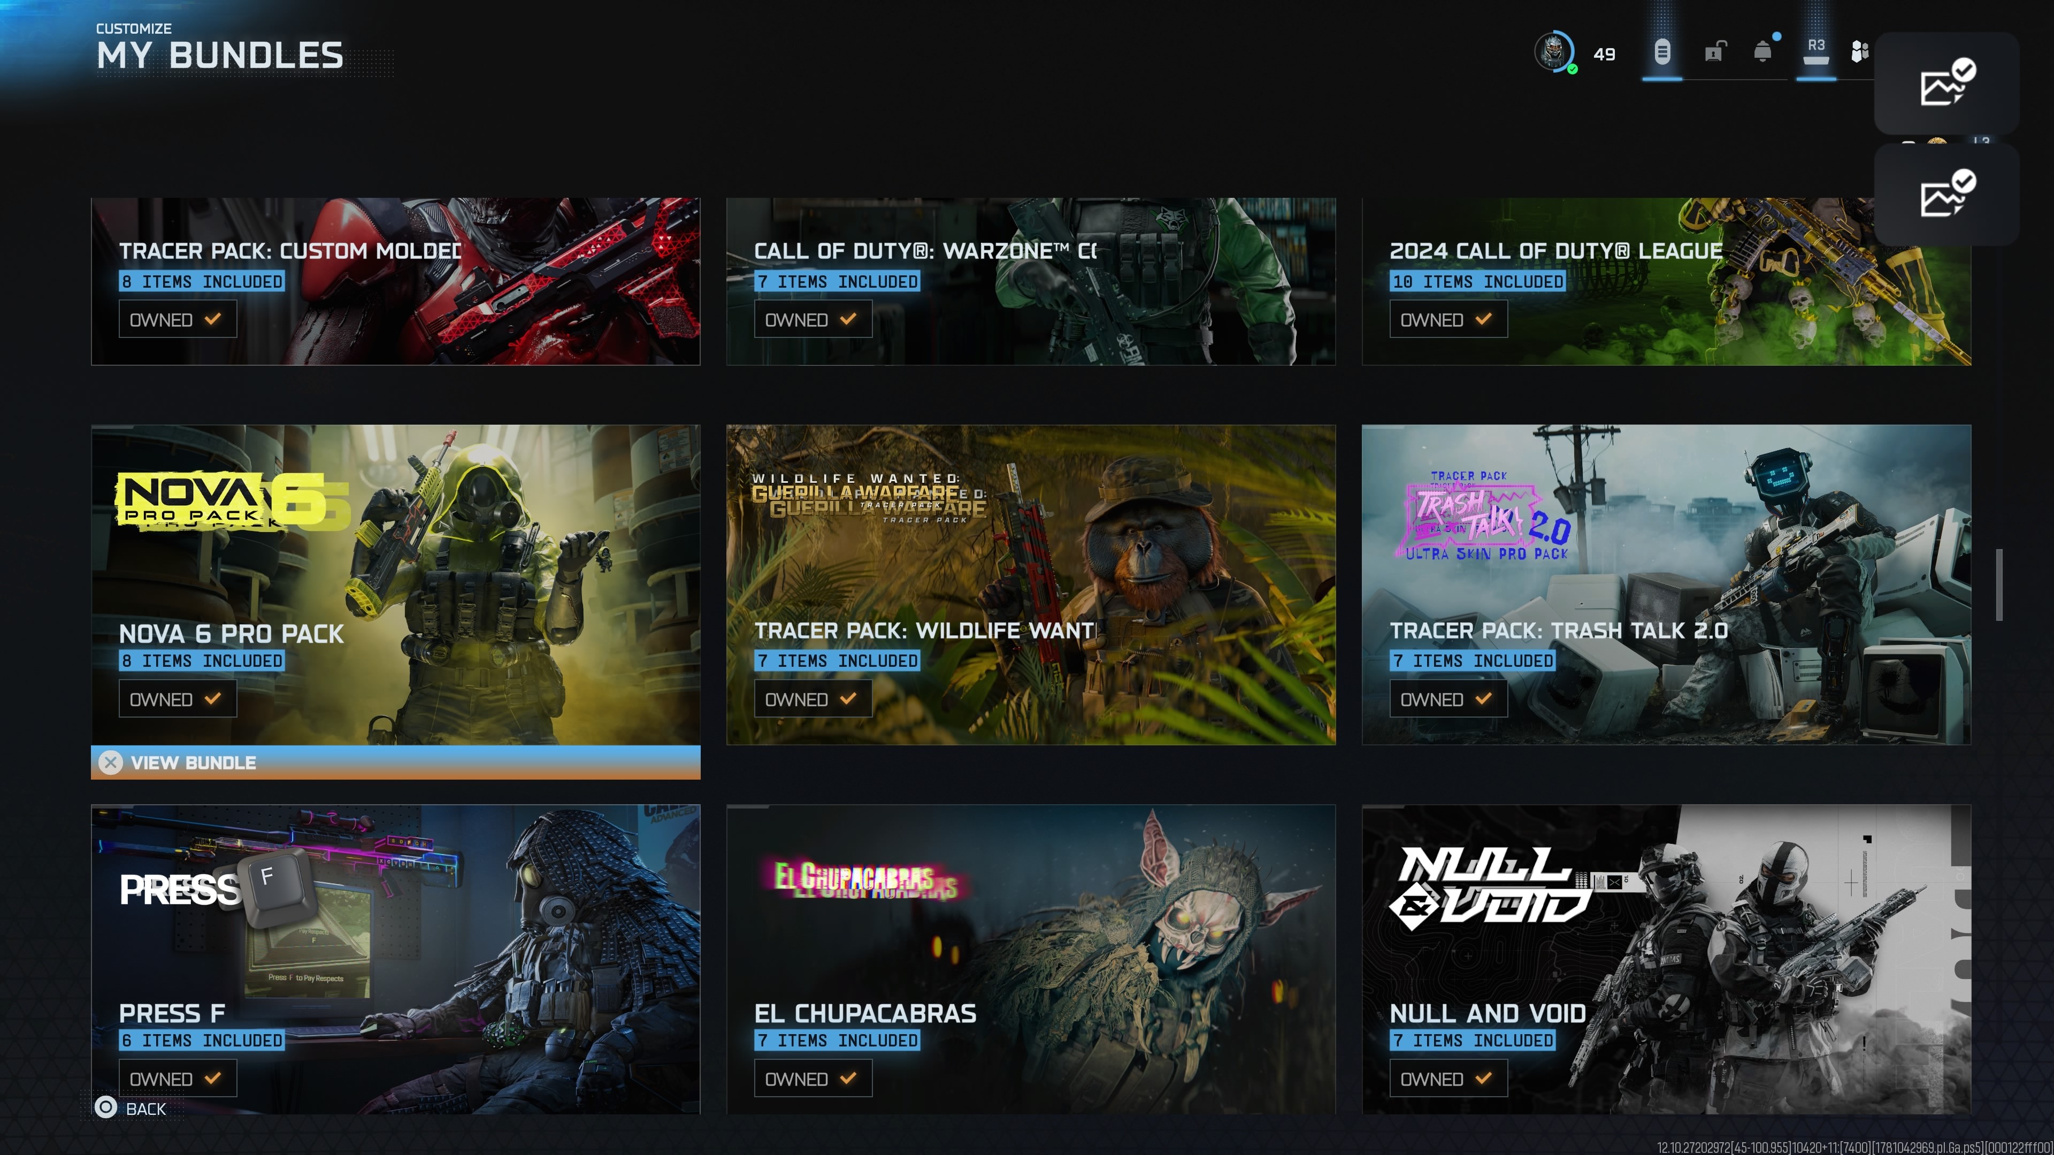This screenshot has height=1155, width=2054.
Task: Click the "TRACER PACK: TRASH TALK 2.0" title
Action: (1559, 630)
